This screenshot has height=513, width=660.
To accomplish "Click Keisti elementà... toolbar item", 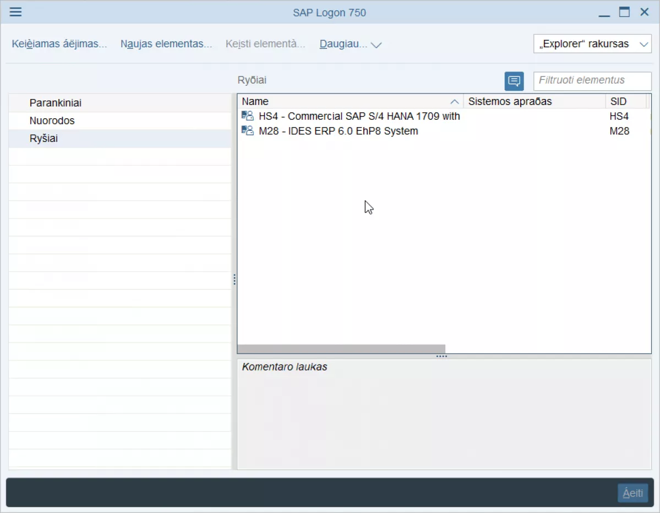I will (x=265, y=44).
